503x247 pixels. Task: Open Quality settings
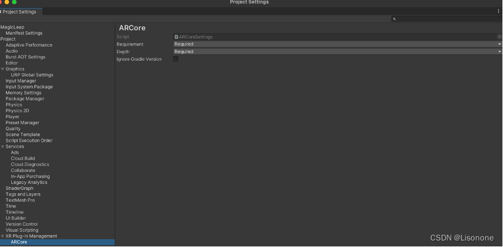[x=13, y=129]
